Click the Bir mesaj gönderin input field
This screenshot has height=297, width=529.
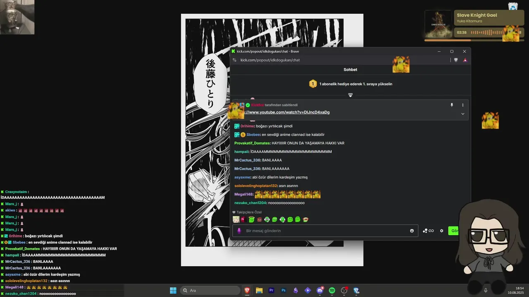point(325,231)
